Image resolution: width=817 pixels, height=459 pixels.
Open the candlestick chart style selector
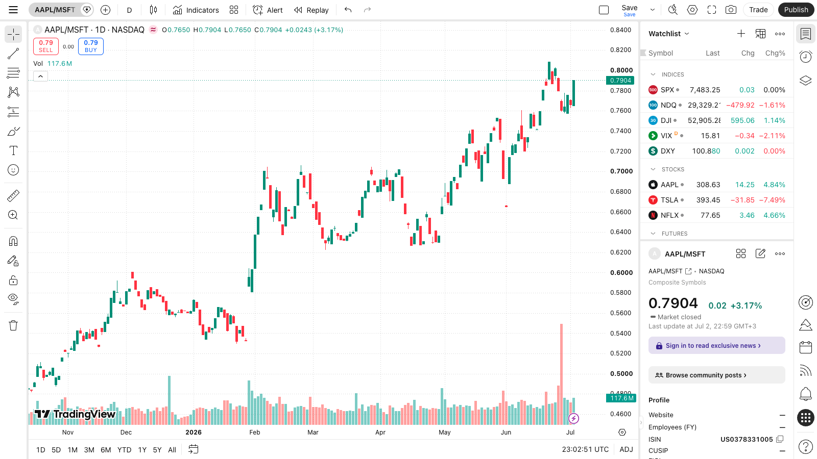click(153, 10)
